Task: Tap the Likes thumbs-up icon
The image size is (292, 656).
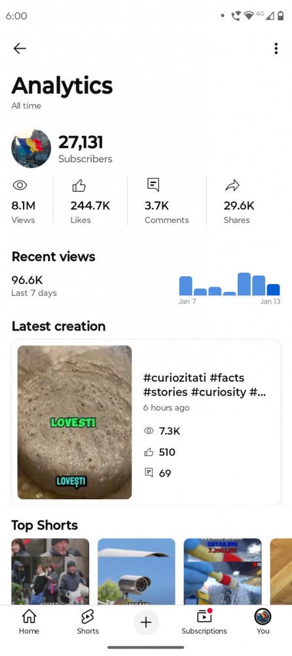Action: 79,185
